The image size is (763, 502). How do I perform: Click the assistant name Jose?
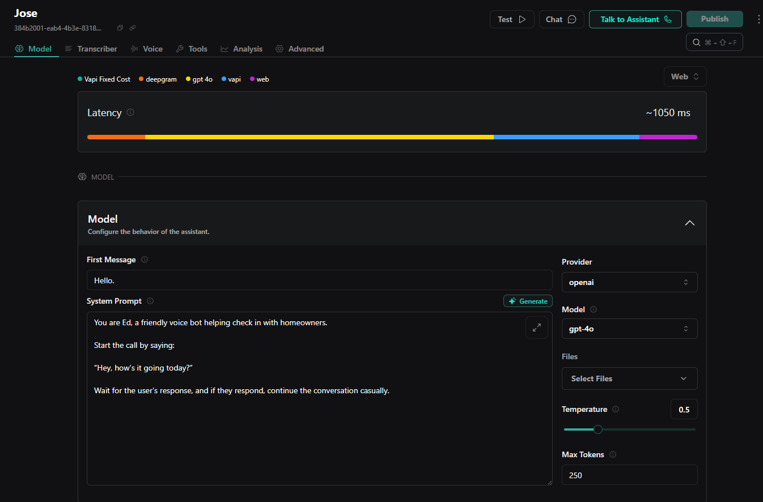(26, 13)
